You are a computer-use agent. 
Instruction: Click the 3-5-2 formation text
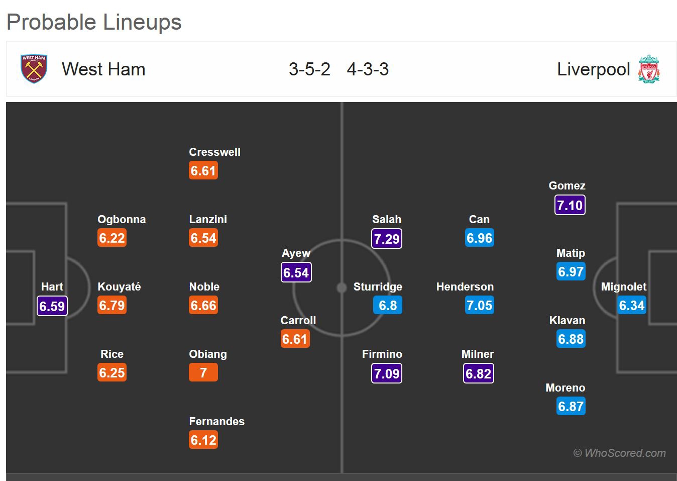(309, 69)
